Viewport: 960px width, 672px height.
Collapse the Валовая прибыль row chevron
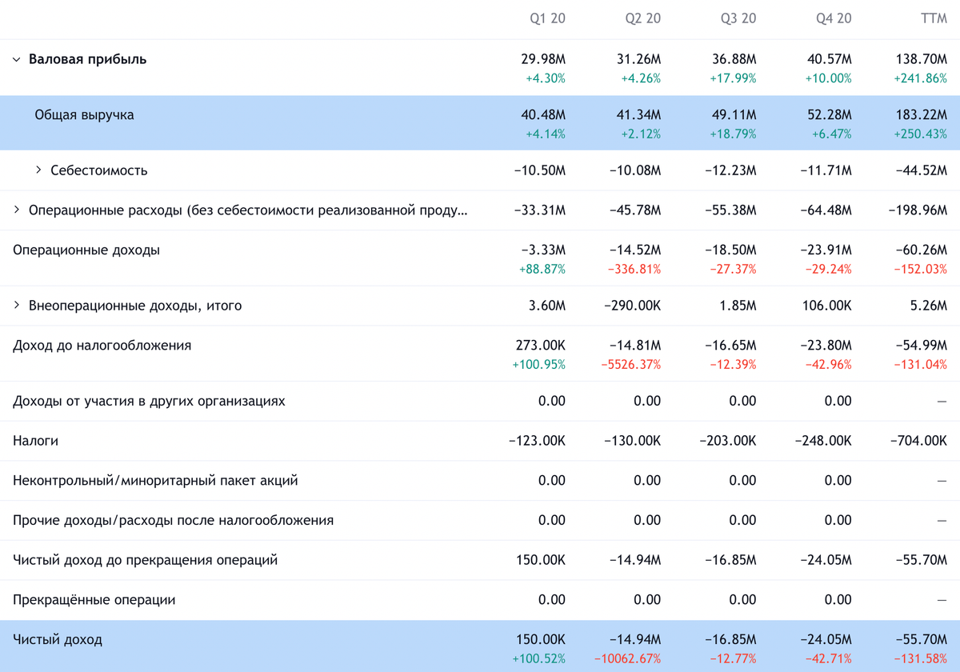17,59
